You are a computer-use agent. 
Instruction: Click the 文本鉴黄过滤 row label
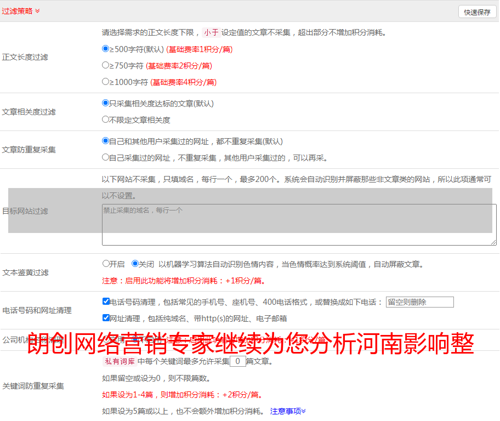click(26, 272)
